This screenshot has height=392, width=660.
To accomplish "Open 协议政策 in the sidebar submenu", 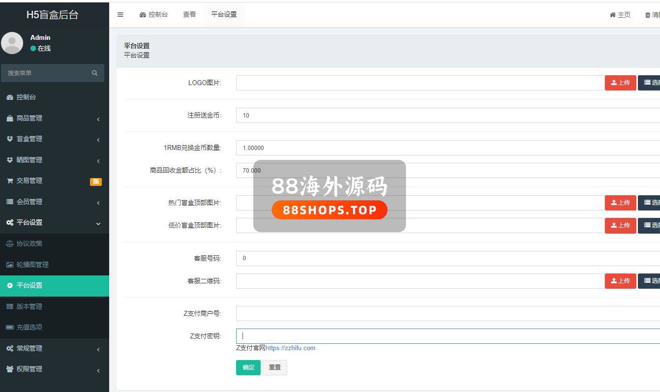I will (x=30, y=244).
